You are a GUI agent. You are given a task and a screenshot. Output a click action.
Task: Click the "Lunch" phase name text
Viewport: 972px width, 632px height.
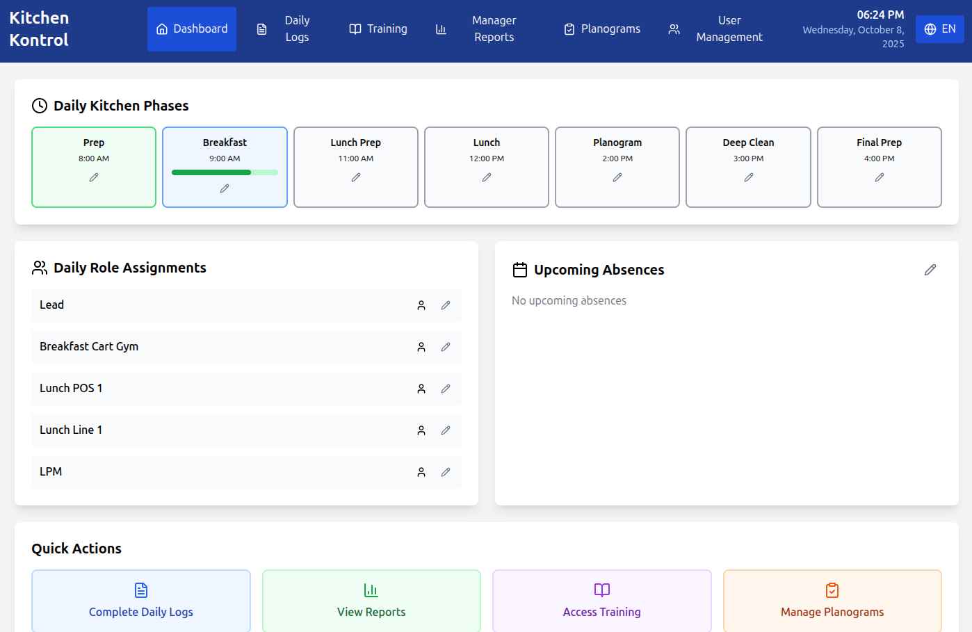[x=487, y=143]
